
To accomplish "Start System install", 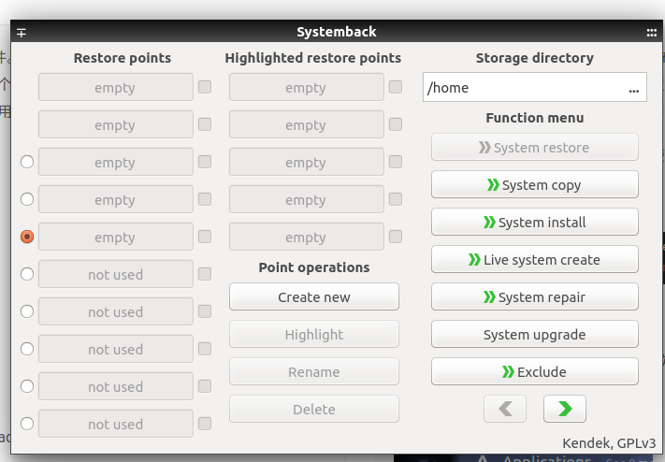I will pyautogui.click(x=535, y=223).
